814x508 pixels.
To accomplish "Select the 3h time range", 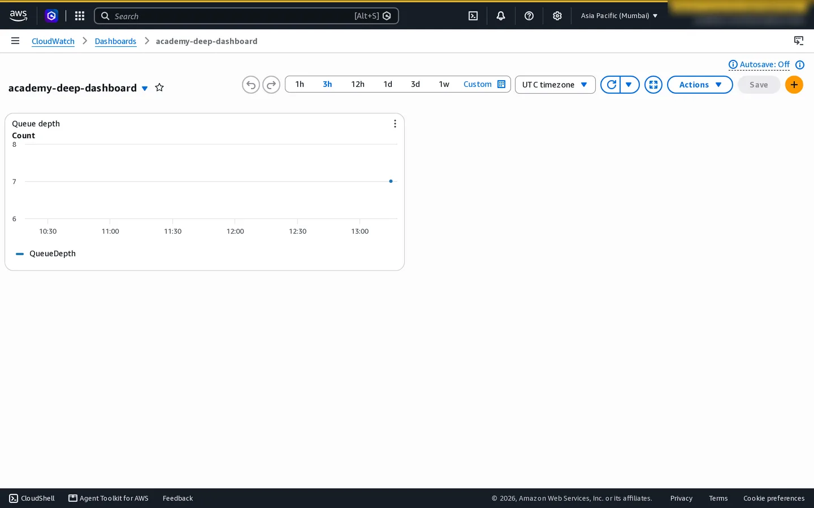I will point(327,84).
